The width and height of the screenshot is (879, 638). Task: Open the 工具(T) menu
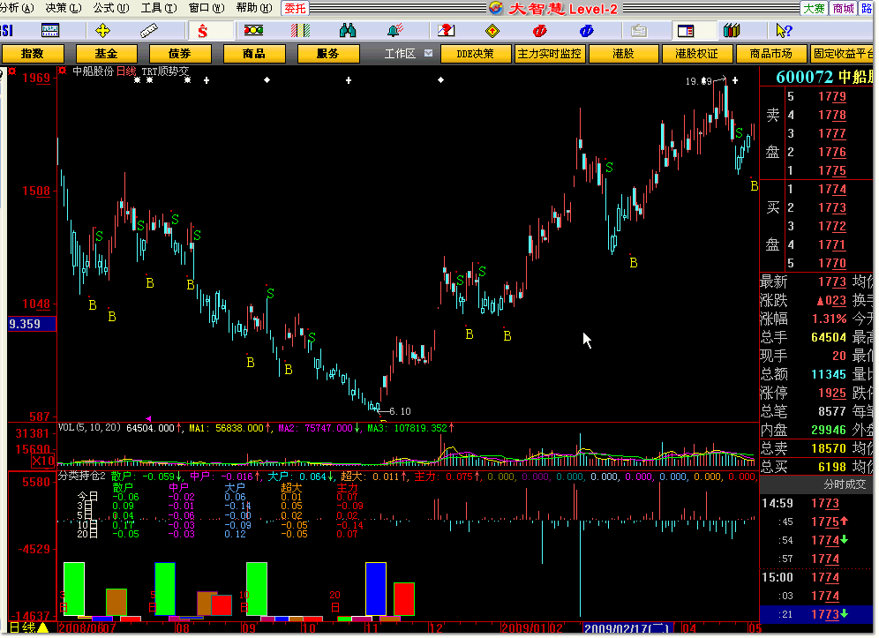pos(159,8)
